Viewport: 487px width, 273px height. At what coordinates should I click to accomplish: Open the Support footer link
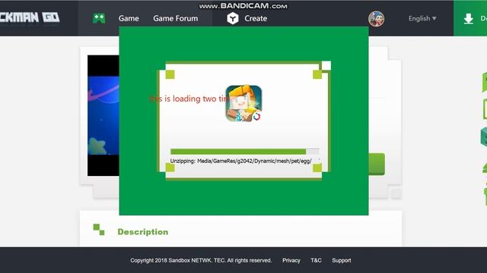tap(342, 261)
